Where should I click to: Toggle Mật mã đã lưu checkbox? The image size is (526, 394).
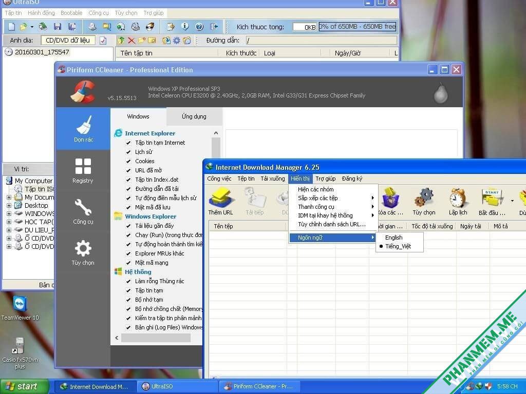tap(128, 207)
